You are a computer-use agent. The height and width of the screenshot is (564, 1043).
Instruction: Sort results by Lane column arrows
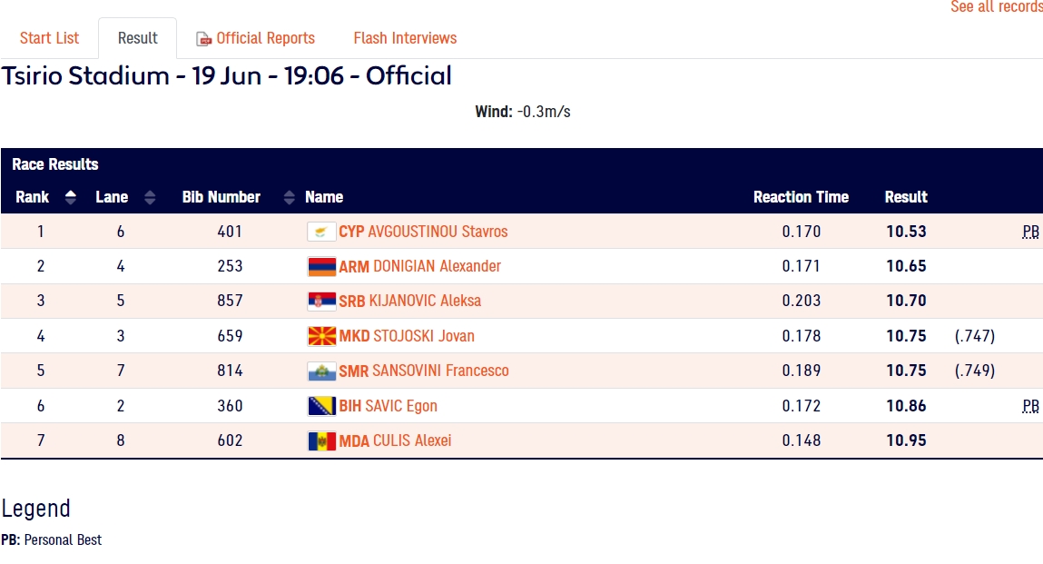150,197
